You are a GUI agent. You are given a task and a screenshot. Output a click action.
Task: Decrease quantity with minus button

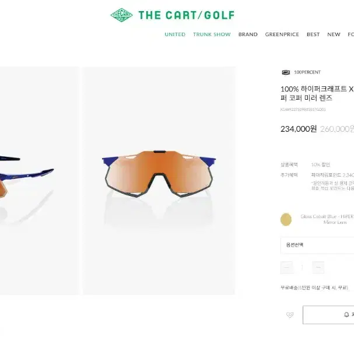coord(287,267)
